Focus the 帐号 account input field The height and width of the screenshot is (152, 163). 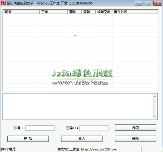pos(40,128)
